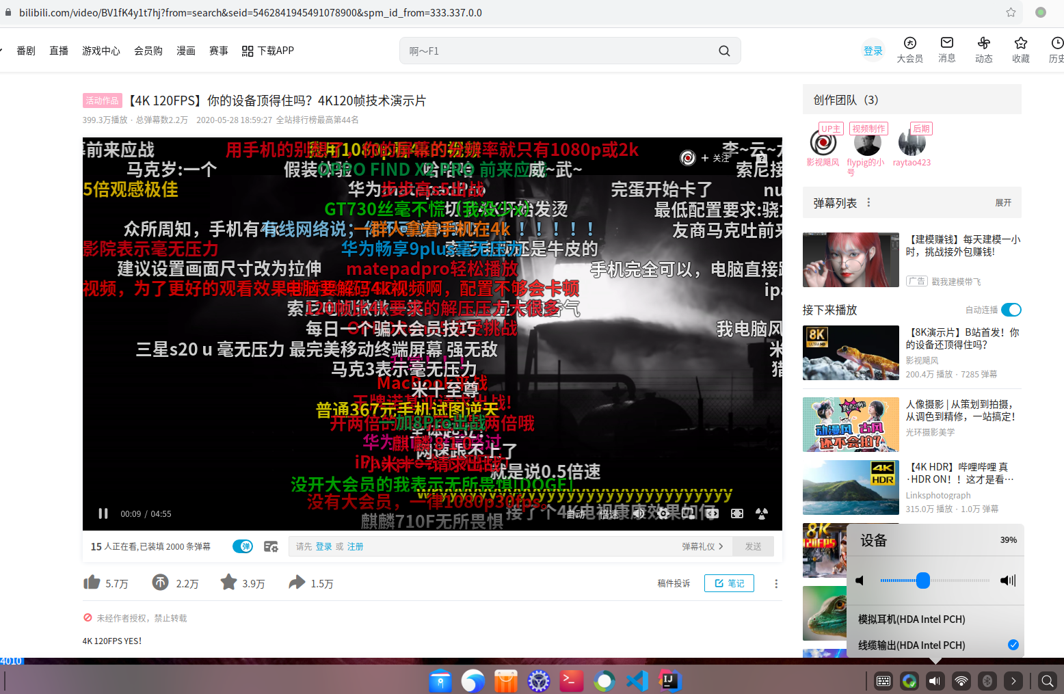Add the video to favorites
Screen dimensions: 1064x694
(x=228, y=582)
